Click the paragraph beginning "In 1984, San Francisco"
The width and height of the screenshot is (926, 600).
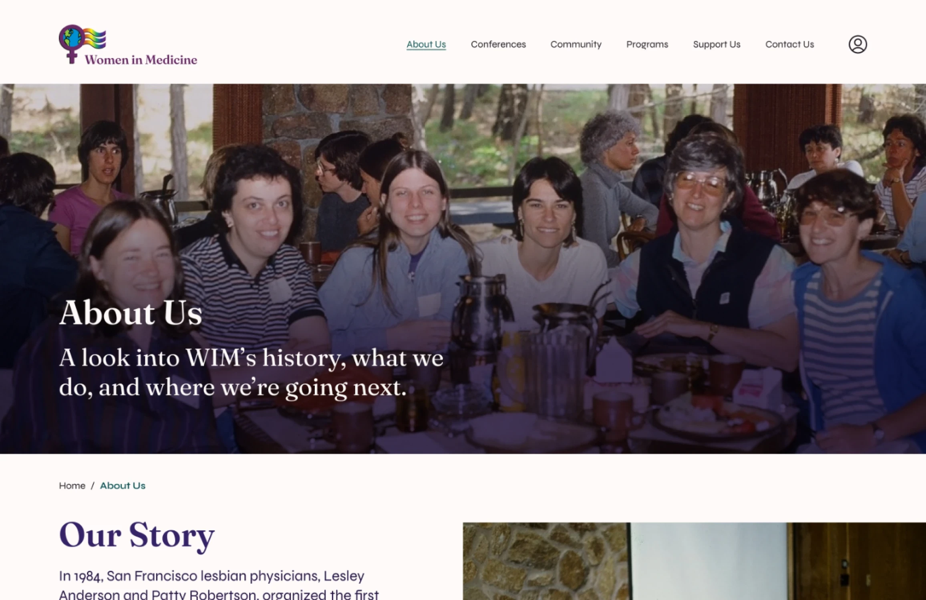tap(219, 585)
